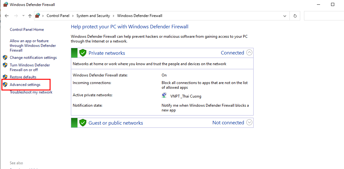Image resolution: width=344 pixels, height=169 pixels.
Task: Click the Active private networks label
Action: point(93,95)
